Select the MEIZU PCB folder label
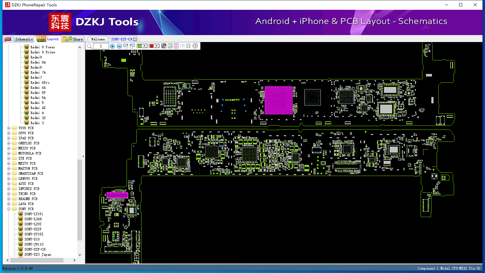This screenshot has height=273, width=485. [x=27, y=148]
